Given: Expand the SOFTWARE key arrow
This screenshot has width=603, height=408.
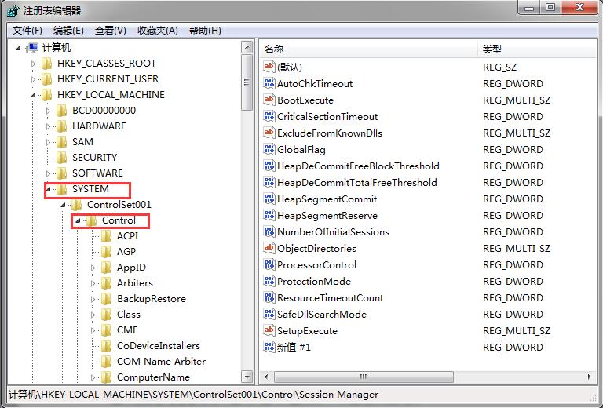Looking at the screenshot, I should 48,173.
